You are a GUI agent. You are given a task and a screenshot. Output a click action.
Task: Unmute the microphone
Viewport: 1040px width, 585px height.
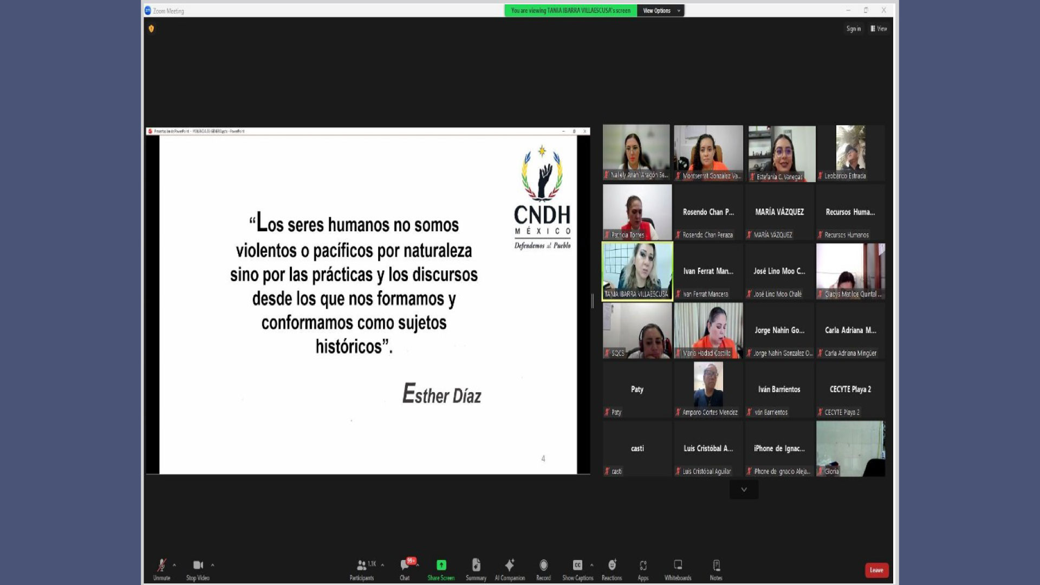coord(161,565)
